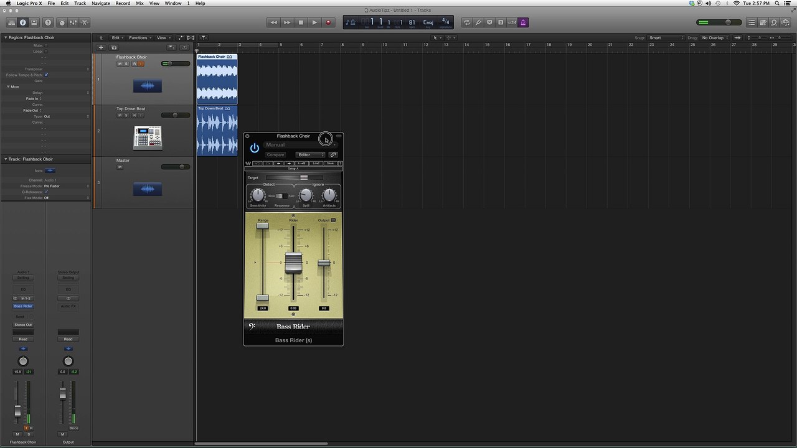Viewport: 797px width, 448px height.
Task: Open the Window menu
Action: tap(173, 3)
